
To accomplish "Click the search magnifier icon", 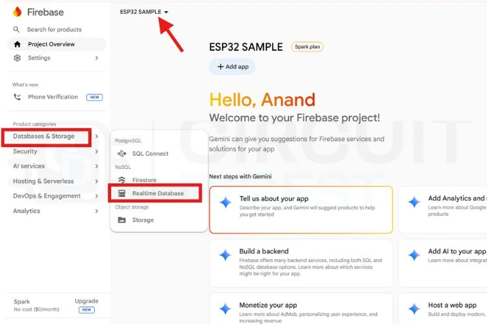I will 16,29.
